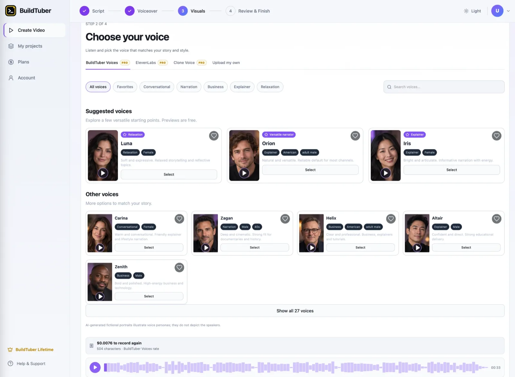Click the Visuals step number 3
This screenshot has height=377, width=515.
183,11
